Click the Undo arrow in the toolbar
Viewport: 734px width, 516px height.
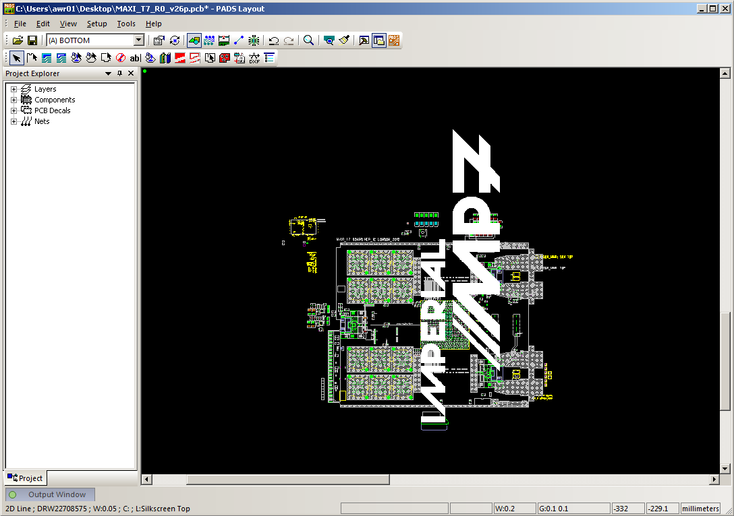(x=273, y=40)
